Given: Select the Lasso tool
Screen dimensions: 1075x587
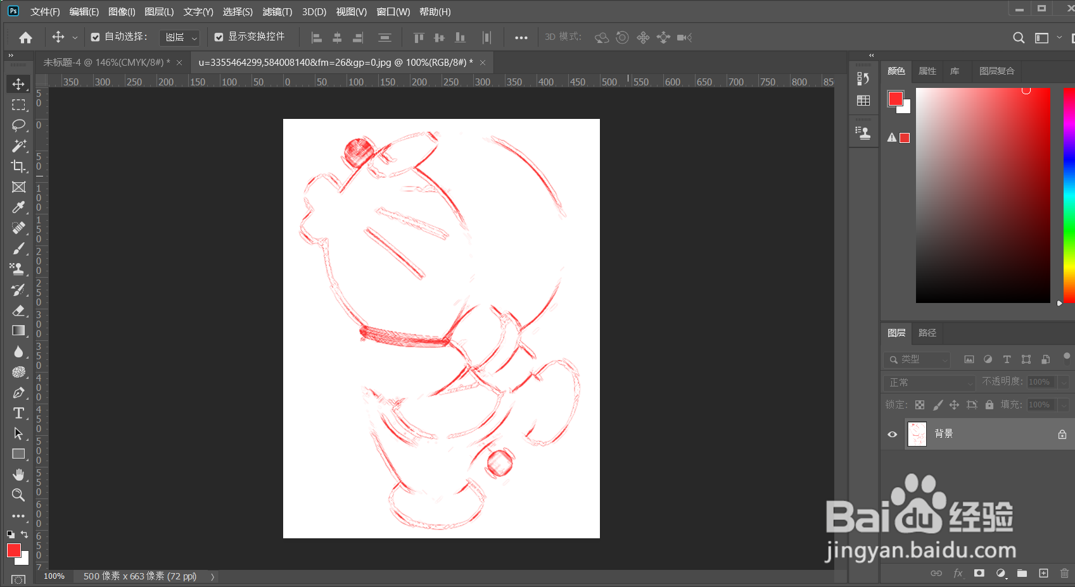Looking at the screenshot, I should tap(18, 125).
